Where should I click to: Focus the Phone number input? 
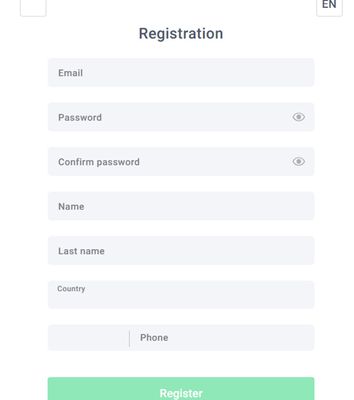222,337
